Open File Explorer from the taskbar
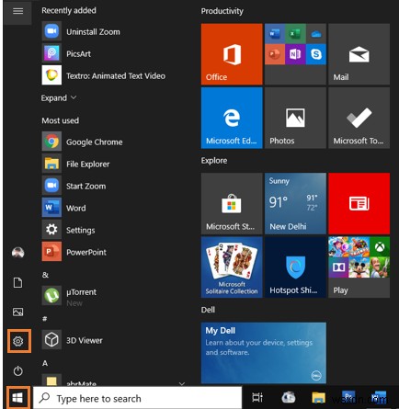The height and width of the screenshot is (409, 399). [x=318, y=398]
